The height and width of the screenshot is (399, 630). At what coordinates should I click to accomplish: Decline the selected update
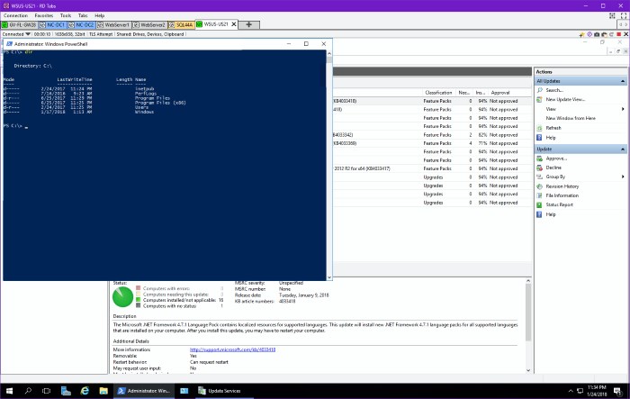tap(553, 168)
